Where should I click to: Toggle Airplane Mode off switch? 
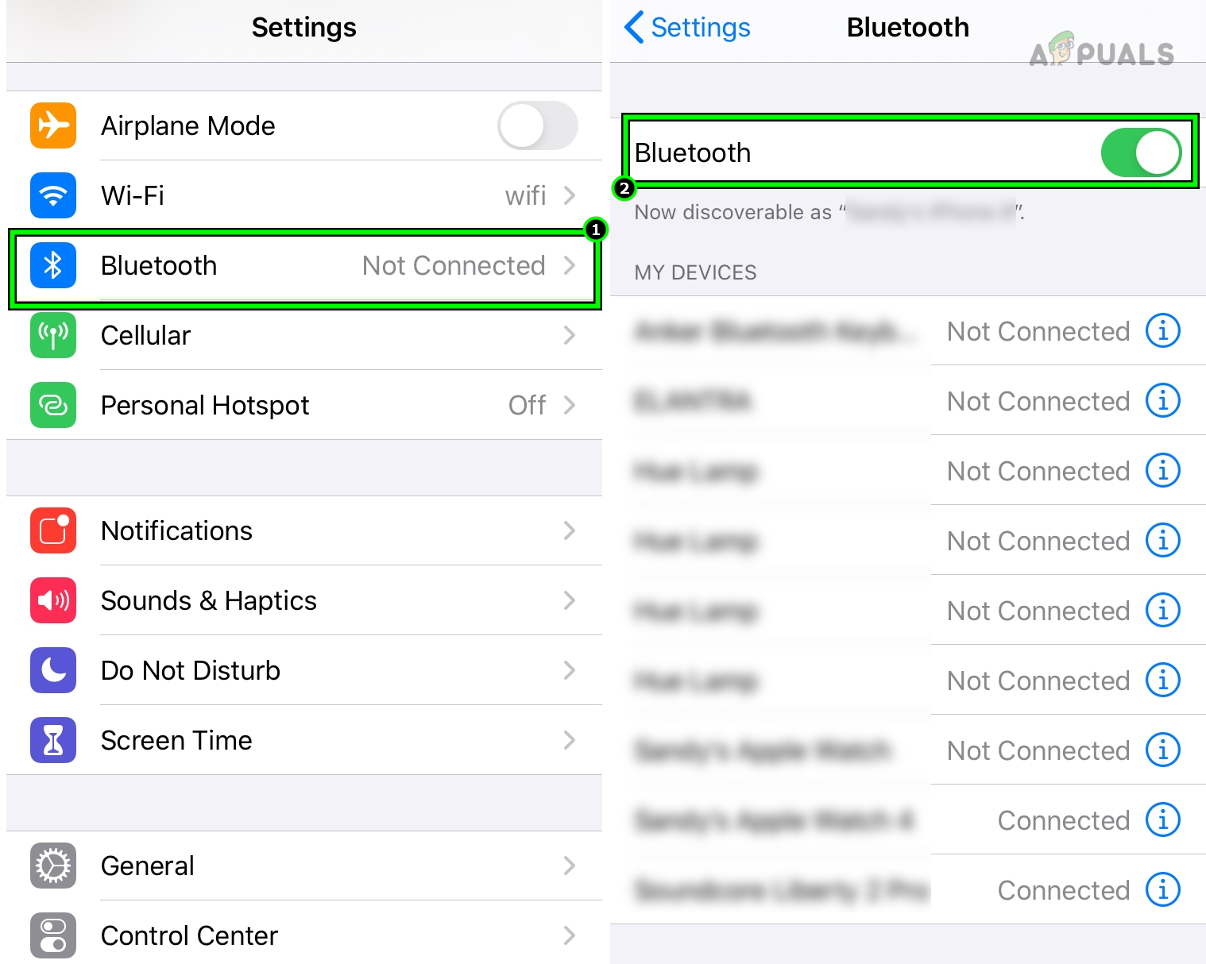(538, 125)
